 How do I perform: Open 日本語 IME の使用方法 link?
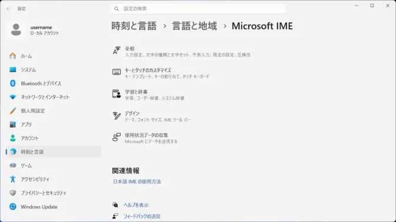click(137, 181)
